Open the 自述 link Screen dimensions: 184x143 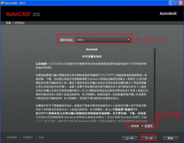(41, 137)
